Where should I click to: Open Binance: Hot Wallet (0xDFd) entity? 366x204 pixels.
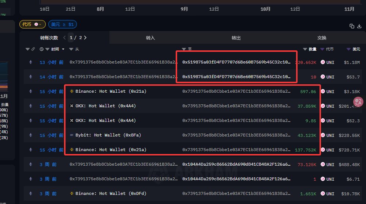tap(111, 193)
